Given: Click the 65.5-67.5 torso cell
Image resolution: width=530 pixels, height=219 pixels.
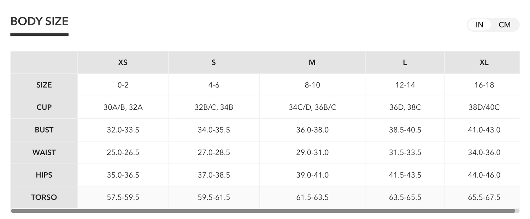Looking at the screenshot, I should tap(484, 197).
